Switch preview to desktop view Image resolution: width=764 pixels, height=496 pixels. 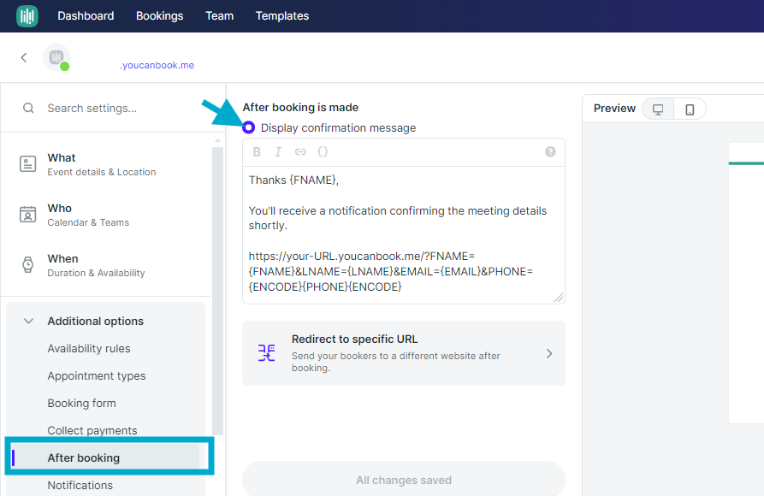coord(658,109)
